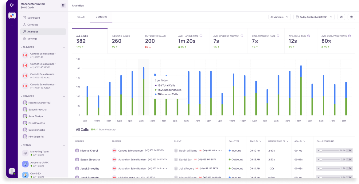Open the Marketing Team entry
Image resolution: width=359 pixels, height=184 pixels.
[39, 152]
